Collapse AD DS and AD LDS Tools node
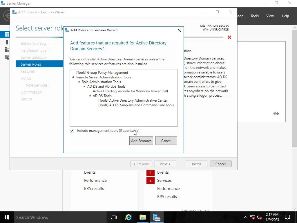The height and width of the screenshot is (223, 297). coord(84,86)
